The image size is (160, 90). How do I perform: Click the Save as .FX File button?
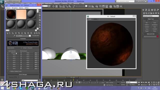coord(13,77)
